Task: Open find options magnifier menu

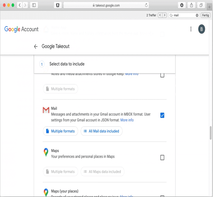Action: tap(171, 15)
